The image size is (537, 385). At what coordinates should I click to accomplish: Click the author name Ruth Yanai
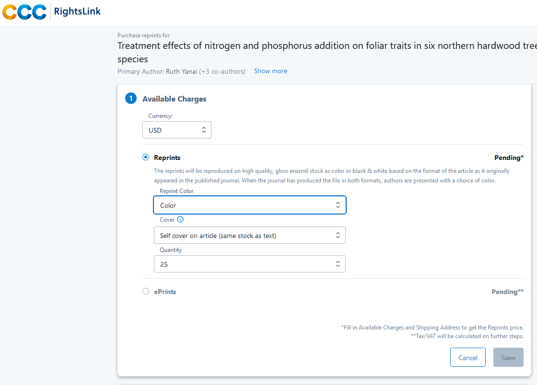pos(181,71)
